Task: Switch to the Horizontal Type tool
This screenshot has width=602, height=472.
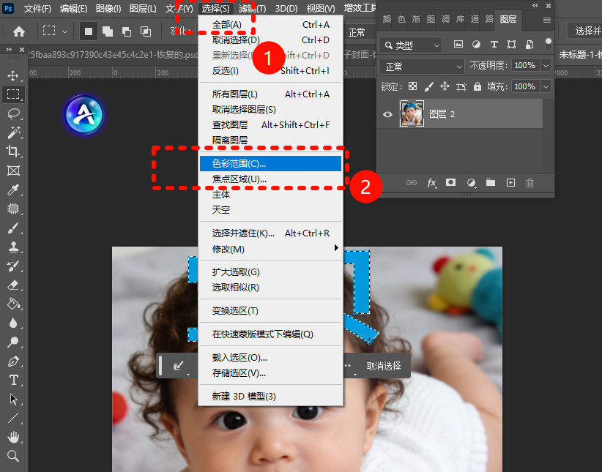Action: [x=13, y=380]
